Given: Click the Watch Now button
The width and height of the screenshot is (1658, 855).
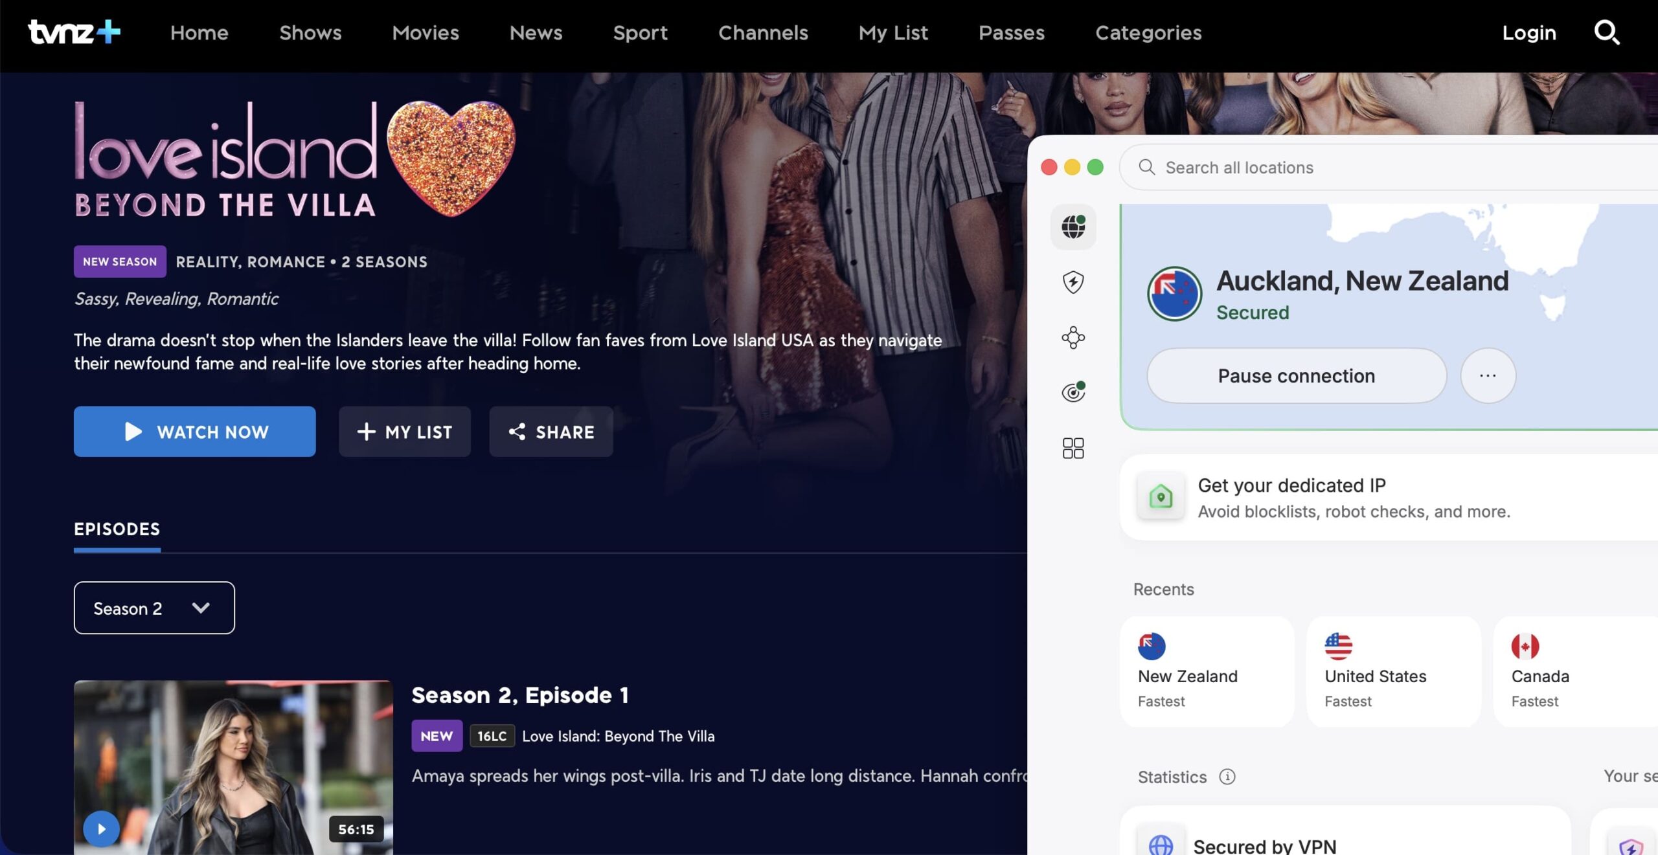Looking at the screenshot, I should coord(194,432).
